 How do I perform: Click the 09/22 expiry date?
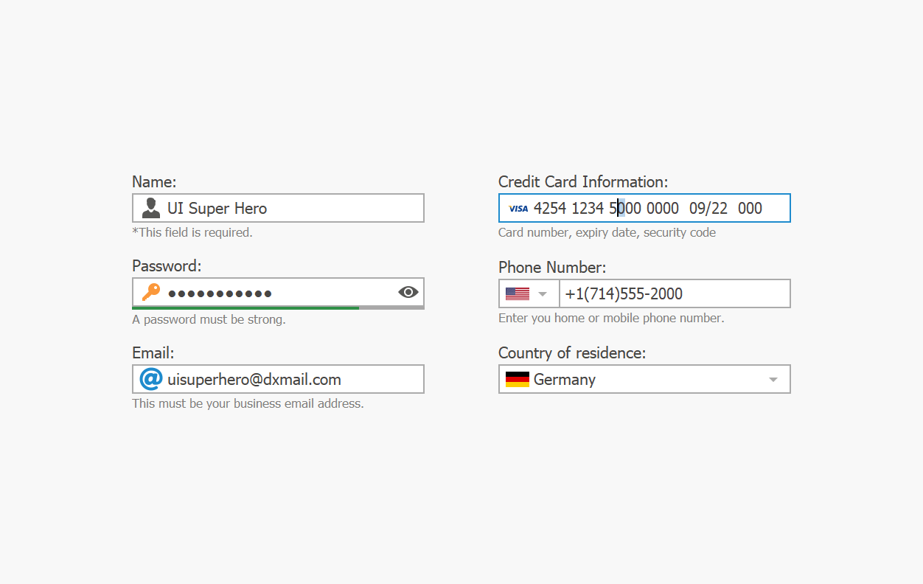pyautogui.click(x=708, y=208)
